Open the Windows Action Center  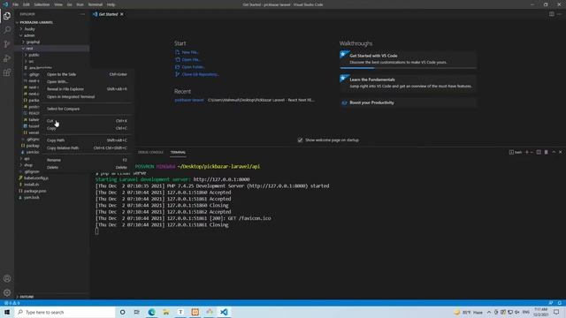click(556, 312)
